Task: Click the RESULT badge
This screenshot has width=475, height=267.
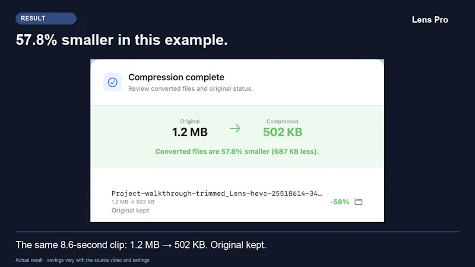Action: [46, 18]
